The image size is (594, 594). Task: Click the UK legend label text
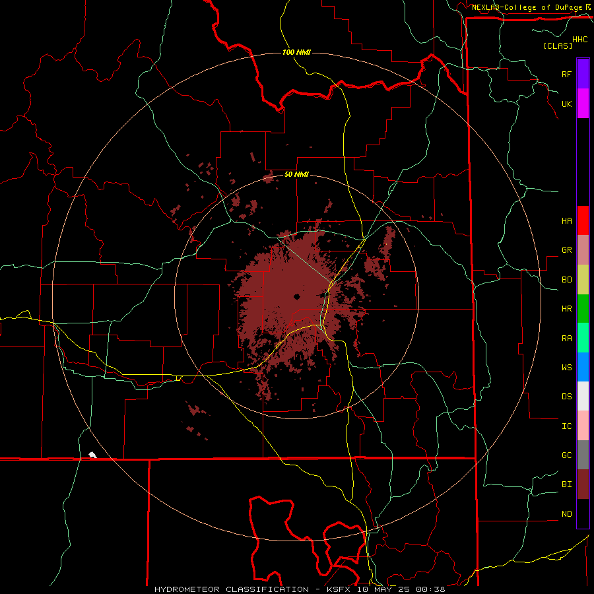566,104
